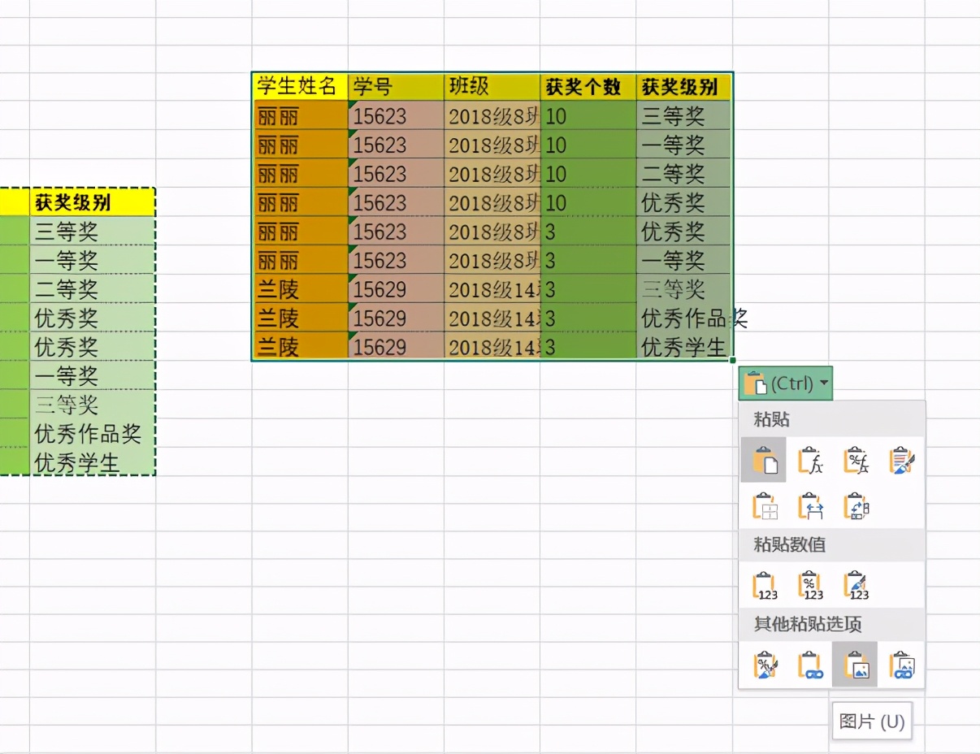Select 获奖级别 header in dashed copied range
This screenshot has width=980, height=754.
(x=92, y=201)
